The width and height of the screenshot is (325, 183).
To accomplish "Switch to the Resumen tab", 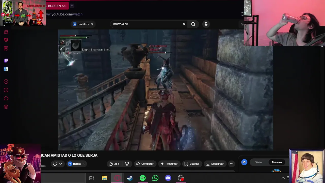I will pyautogui.click(x=277, y=162).
